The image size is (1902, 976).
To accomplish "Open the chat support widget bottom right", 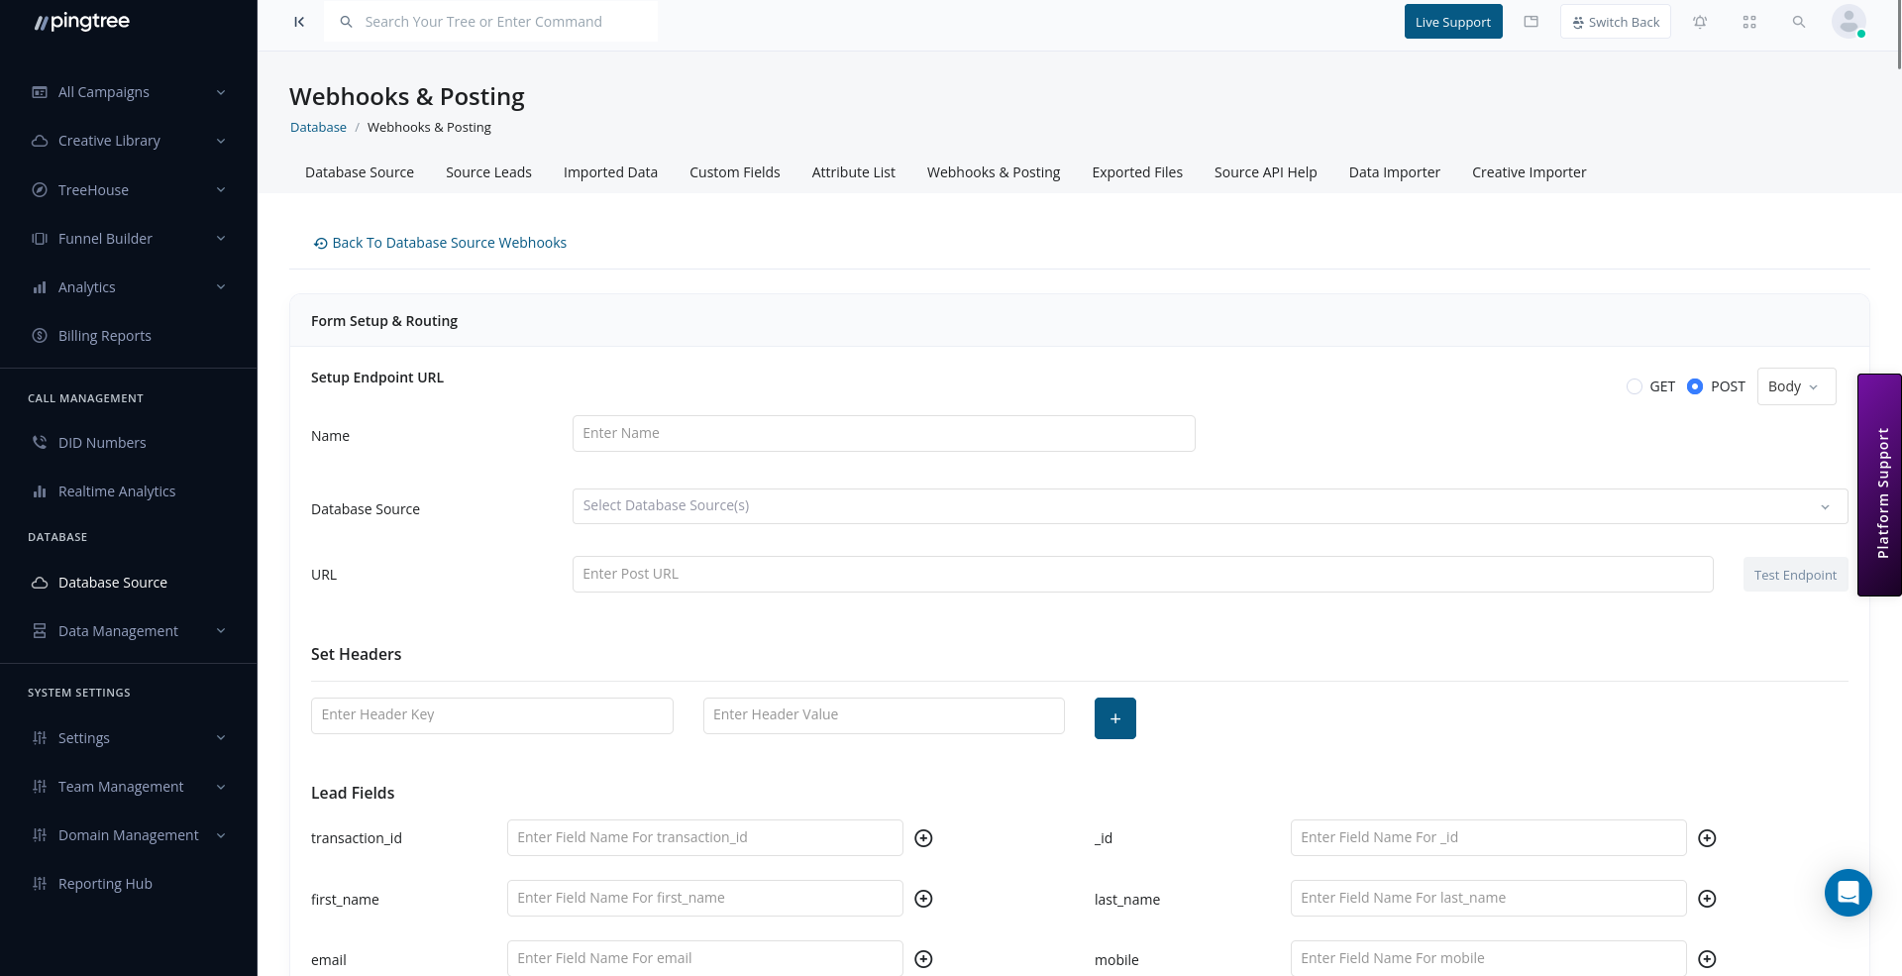I will [1848, 893].
